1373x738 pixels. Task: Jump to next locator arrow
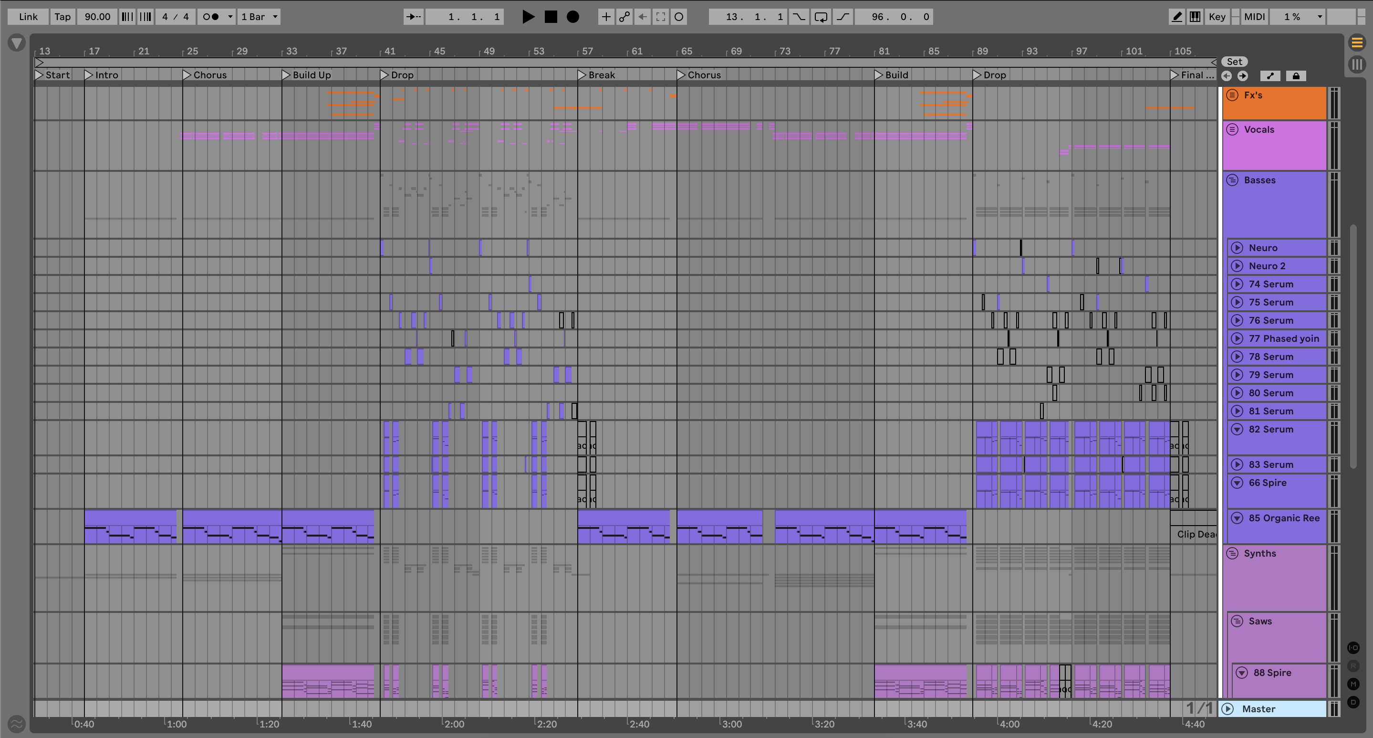pyautogui.click(x=1243, y=76)
